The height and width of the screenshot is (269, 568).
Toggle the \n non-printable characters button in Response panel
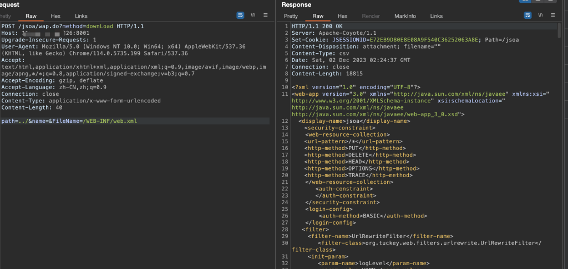540,15
